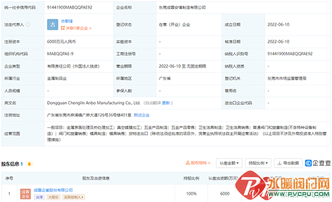Click the 广东省 region value

[x=165, y=78]
